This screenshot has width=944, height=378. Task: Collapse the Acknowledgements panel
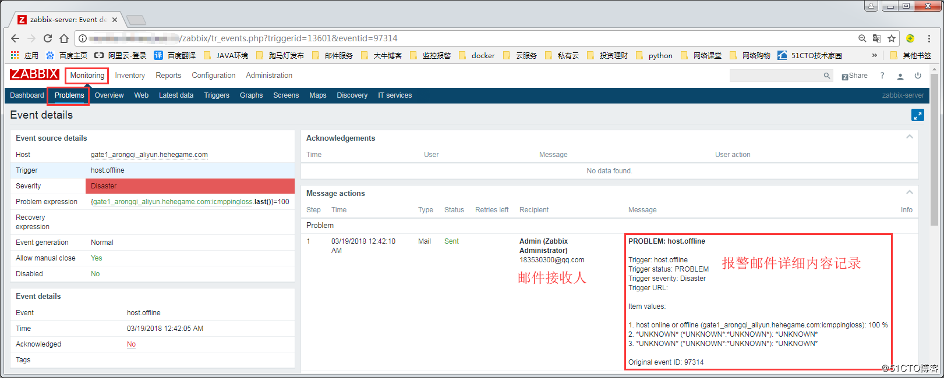click(910, 137)
